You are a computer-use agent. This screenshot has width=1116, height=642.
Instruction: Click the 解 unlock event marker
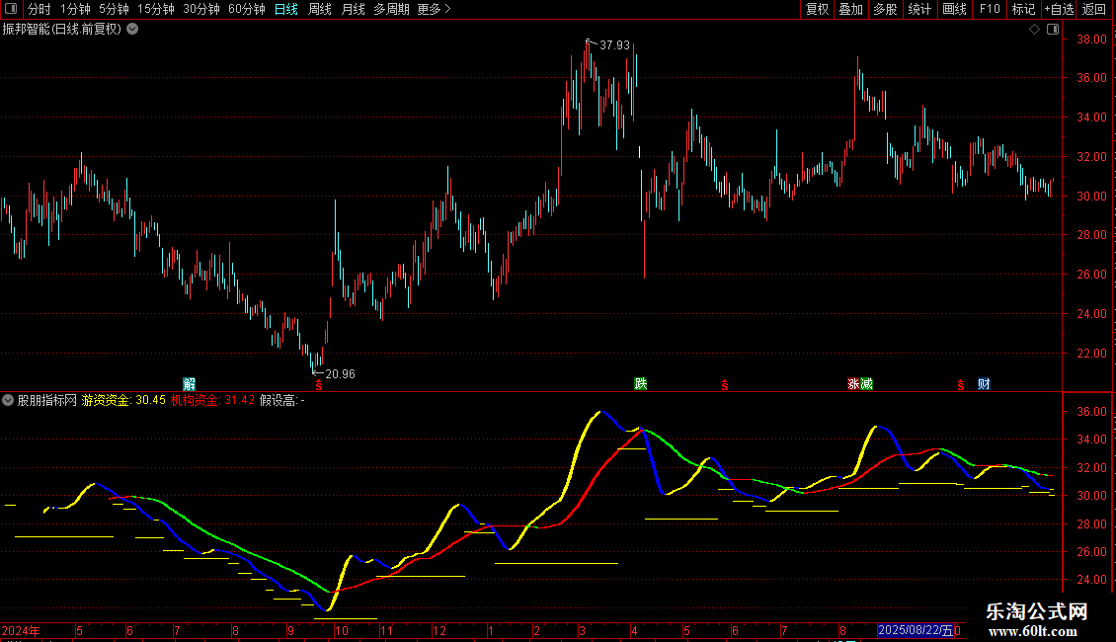click(189, 384)
